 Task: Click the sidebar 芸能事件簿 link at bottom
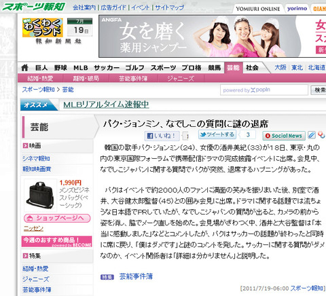37,290
